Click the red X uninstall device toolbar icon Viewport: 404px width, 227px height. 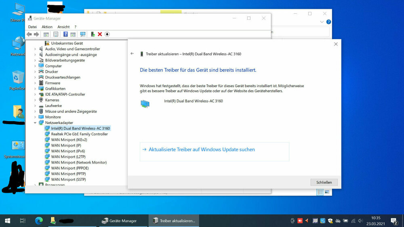coord(100,34)
